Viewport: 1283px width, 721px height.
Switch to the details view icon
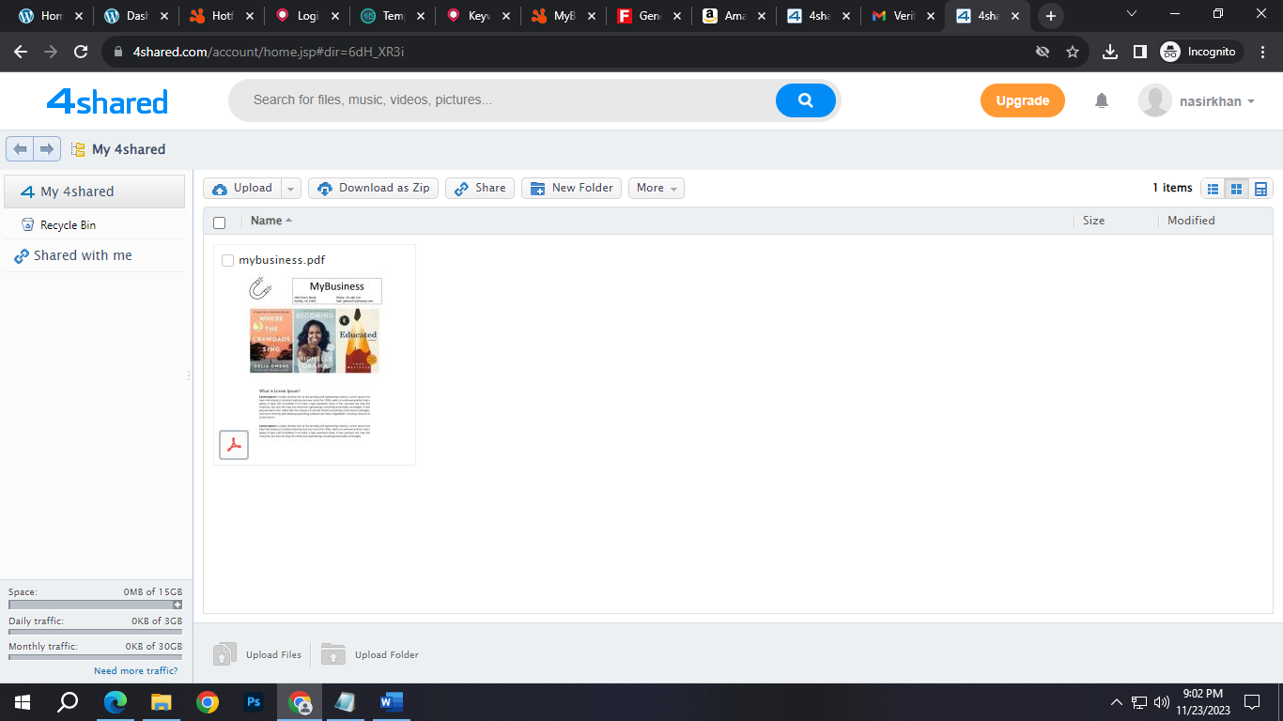[x=1260, y=189]
